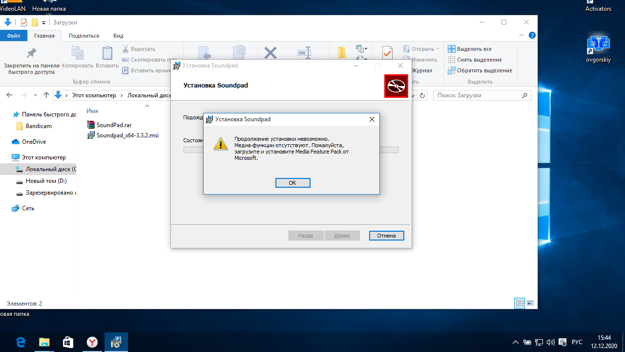This screenshot has height=352, width=625.
Task: Select Этот компьютер in navigation pane
Action: point(39,157)
